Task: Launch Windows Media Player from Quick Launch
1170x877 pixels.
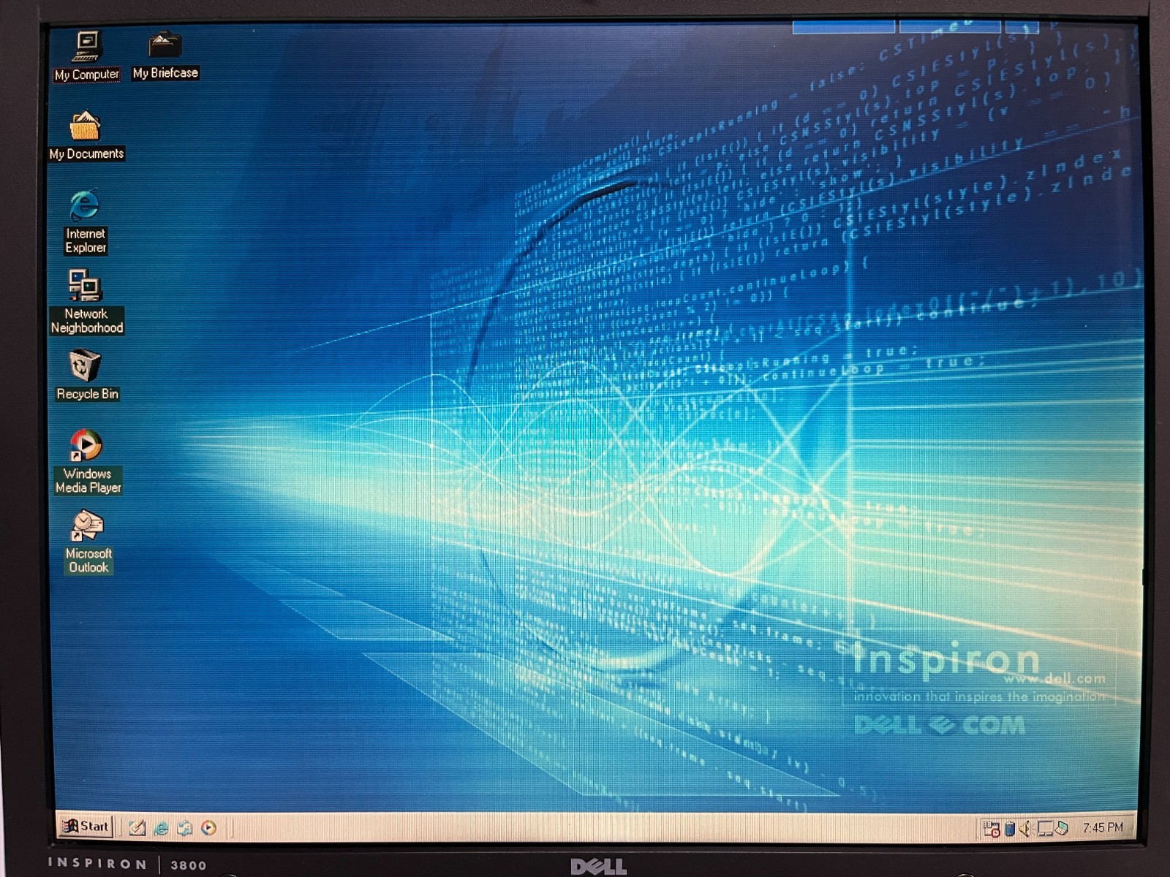Action: [x=208, y=827]
